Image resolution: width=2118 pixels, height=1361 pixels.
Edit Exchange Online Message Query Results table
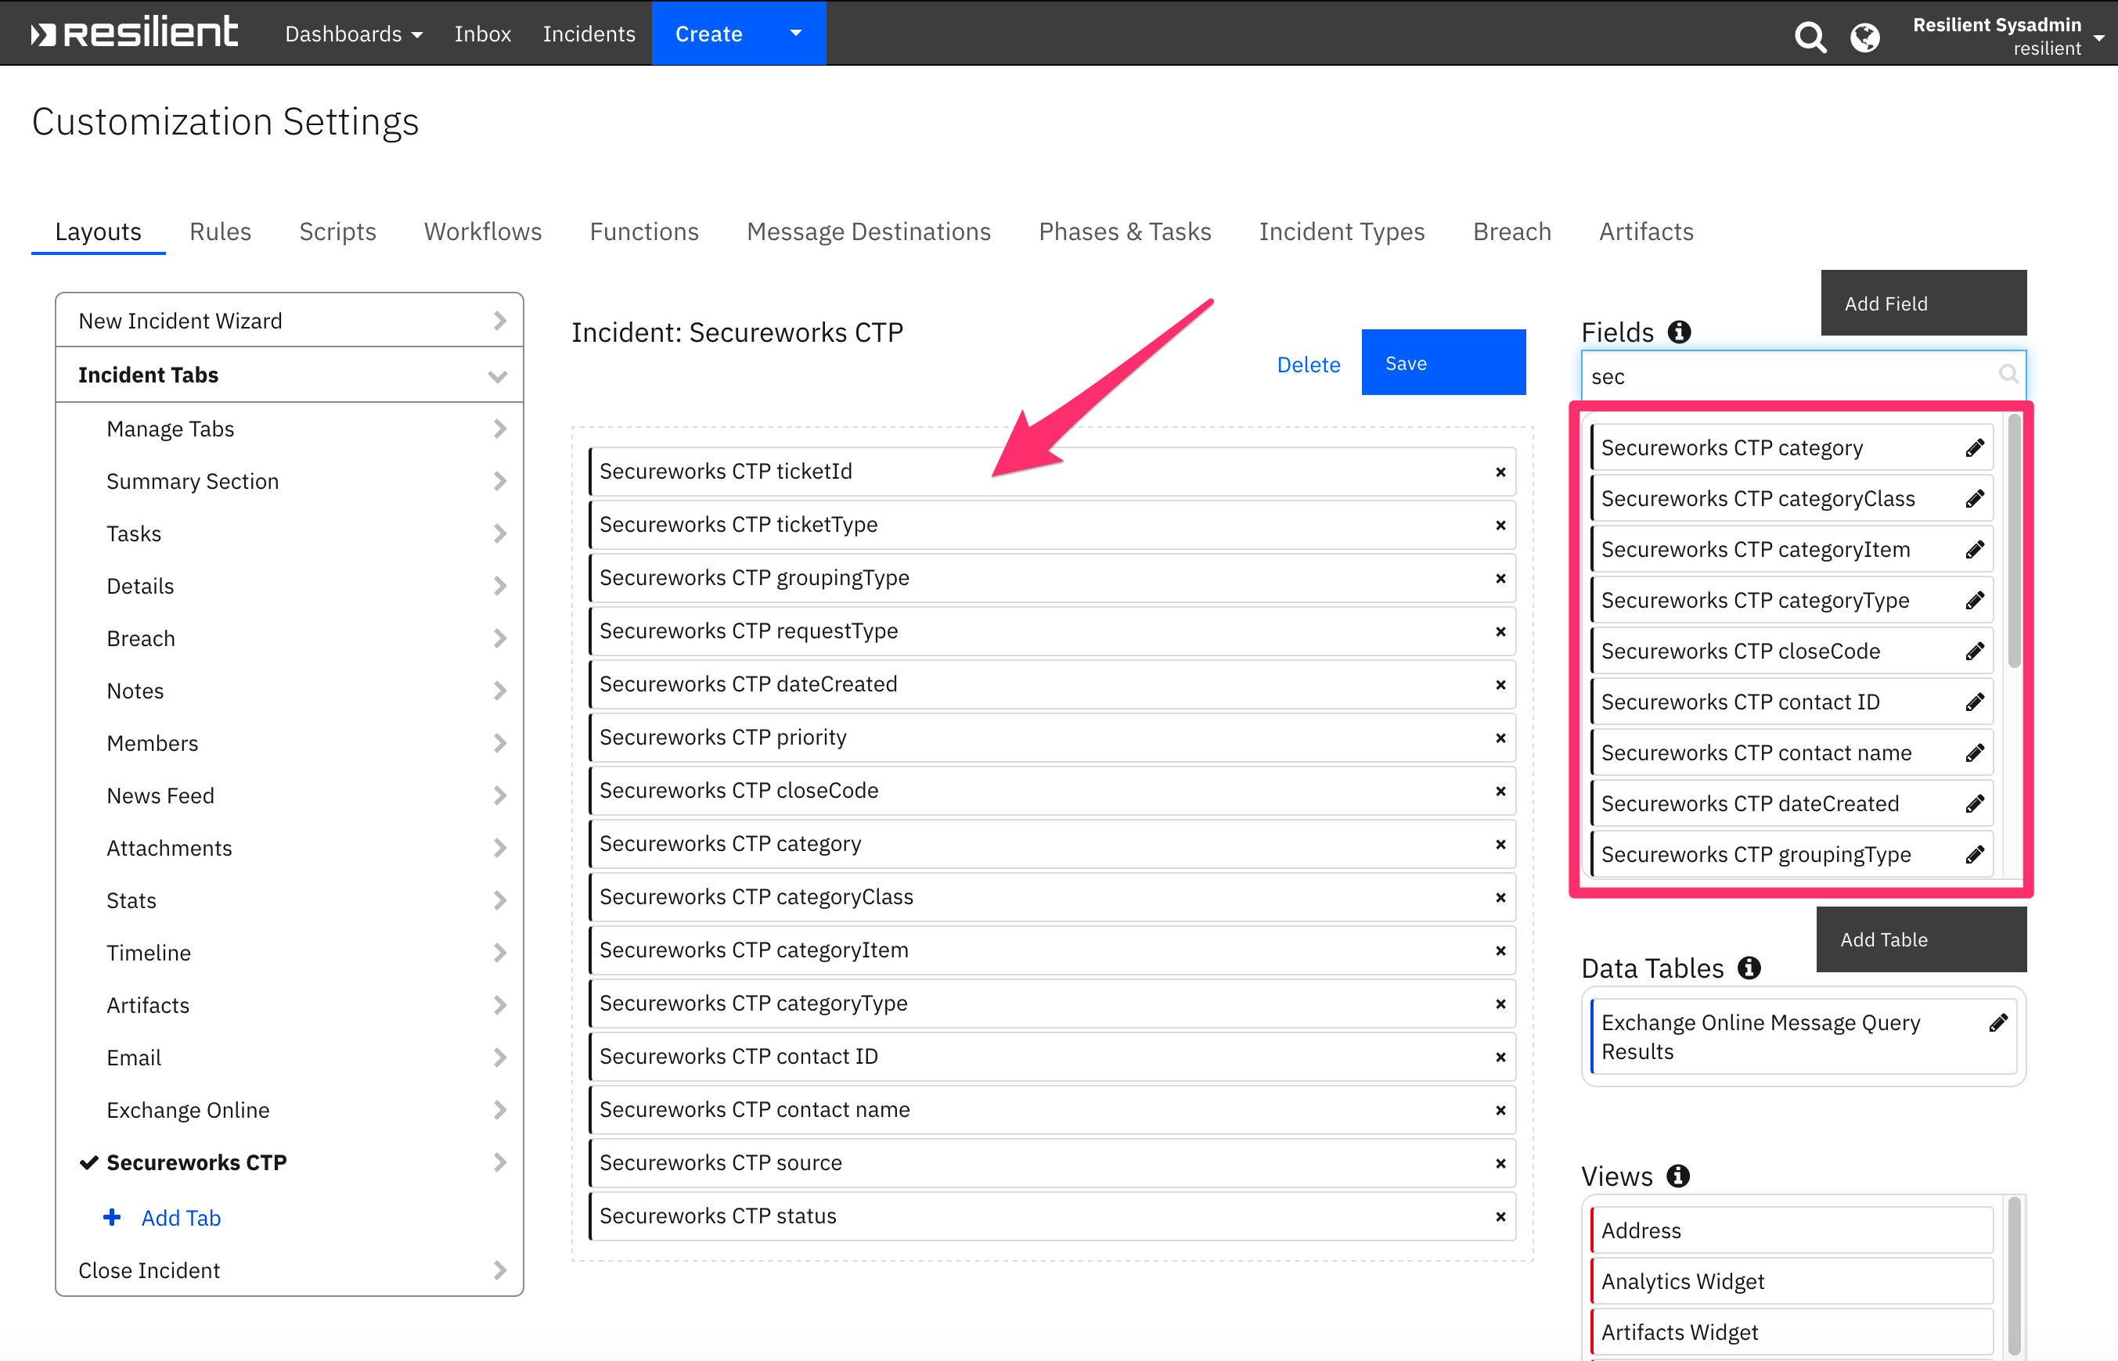click(x=1997, y=1023)
